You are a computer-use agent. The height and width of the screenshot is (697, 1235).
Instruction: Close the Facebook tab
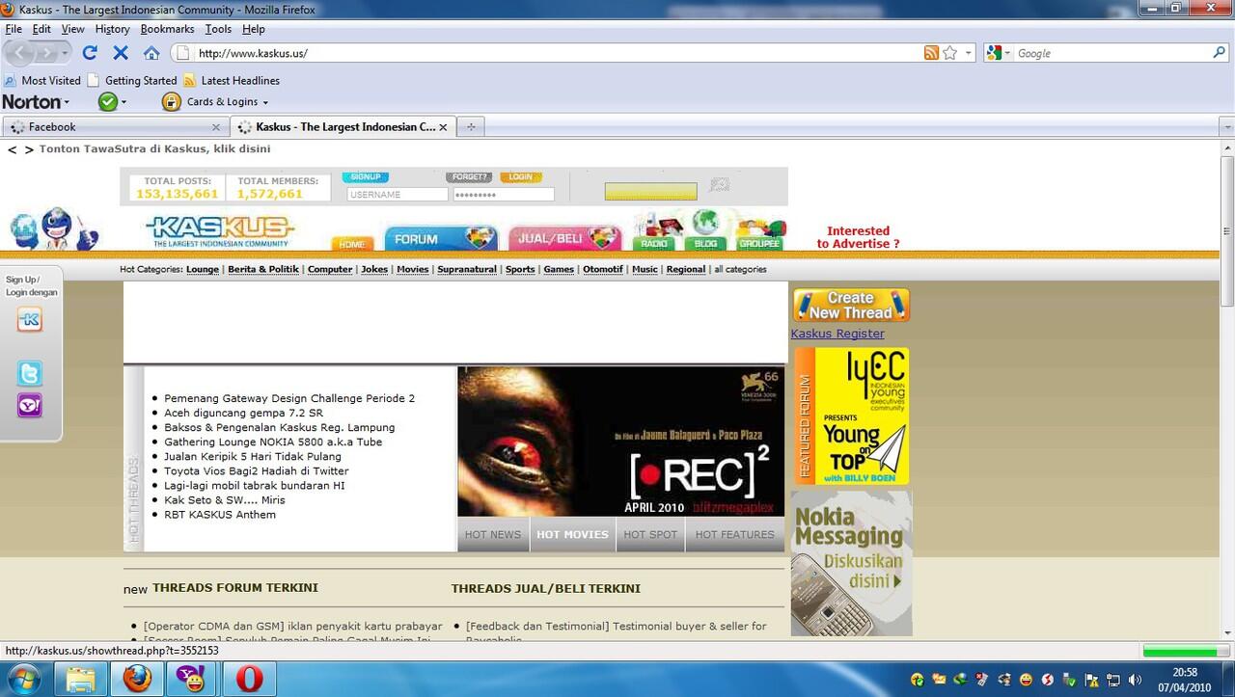215,126
